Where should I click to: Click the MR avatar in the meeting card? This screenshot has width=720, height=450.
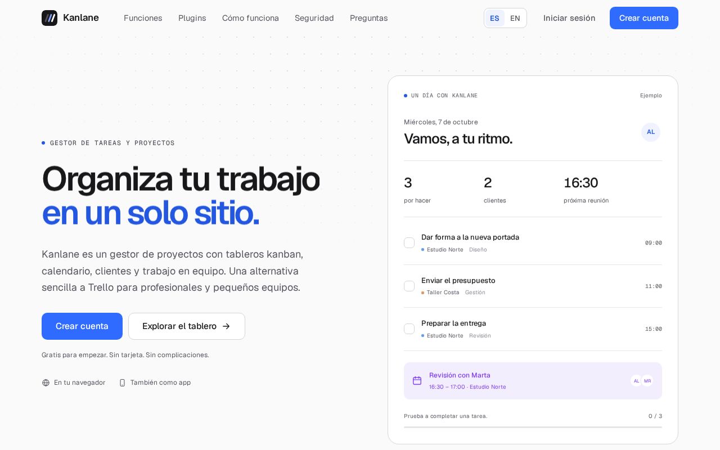coord(647,381)
